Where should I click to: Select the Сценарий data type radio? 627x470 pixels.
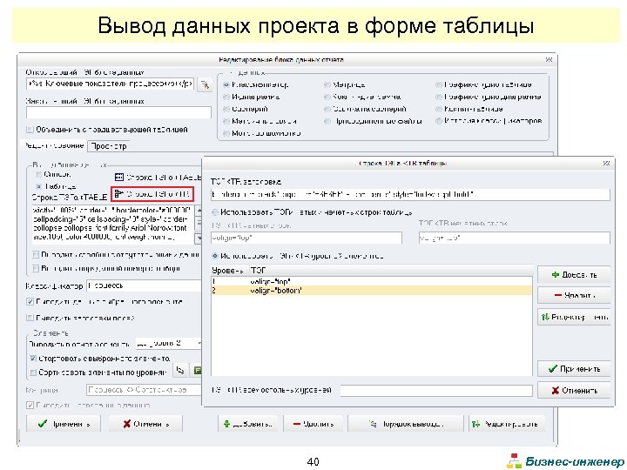(226, 109)
